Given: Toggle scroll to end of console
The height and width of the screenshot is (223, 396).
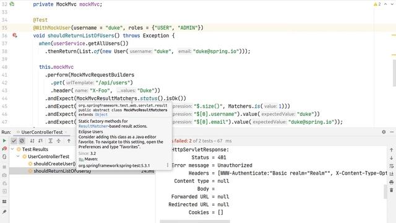Looking at the screenshot, I should coord(392,174).
